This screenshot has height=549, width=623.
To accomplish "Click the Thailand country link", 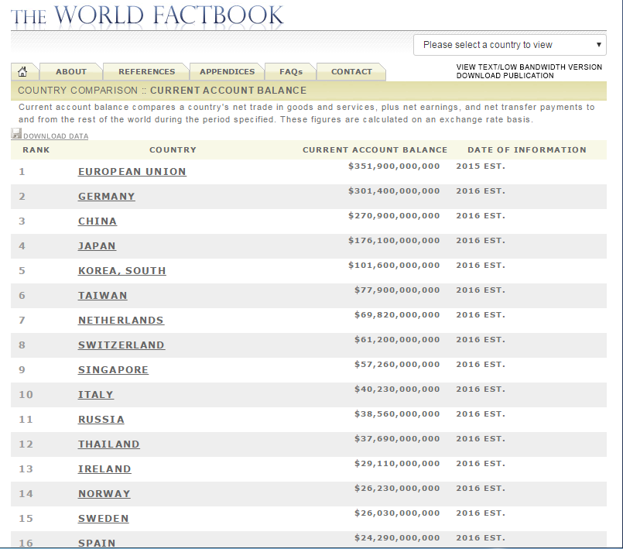I will 108,444.
